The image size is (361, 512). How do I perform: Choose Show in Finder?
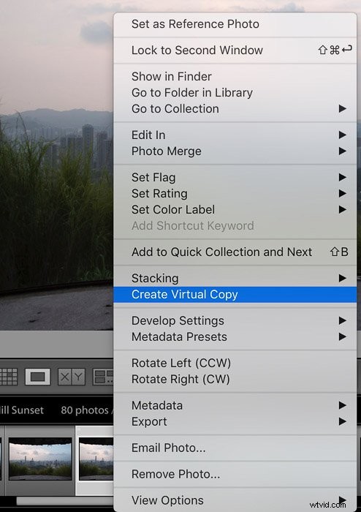click(x=235, y=76)
